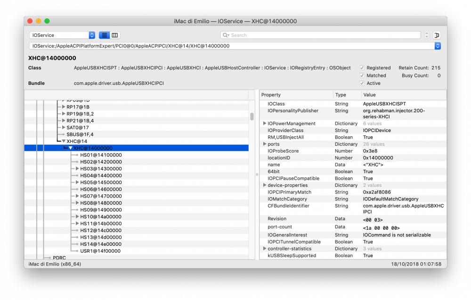471x300 pixels.
Task: Expand RP21@1B,4 tree node
Action: point(64,121)
